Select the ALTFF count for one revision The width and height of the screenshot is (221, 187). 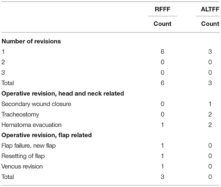point(210,52)
